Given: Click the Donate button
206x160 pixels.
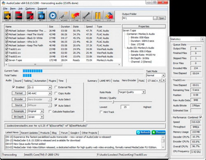Looking at the screenshot, I should pyautogui.click(x=159, y=132).
